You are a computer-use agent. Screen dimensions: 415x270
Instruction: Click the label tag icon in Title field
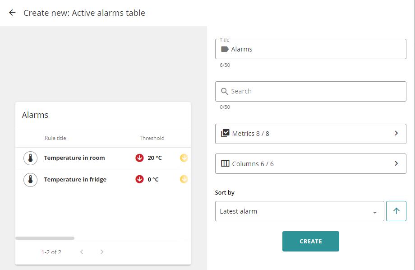click(225, 49)
